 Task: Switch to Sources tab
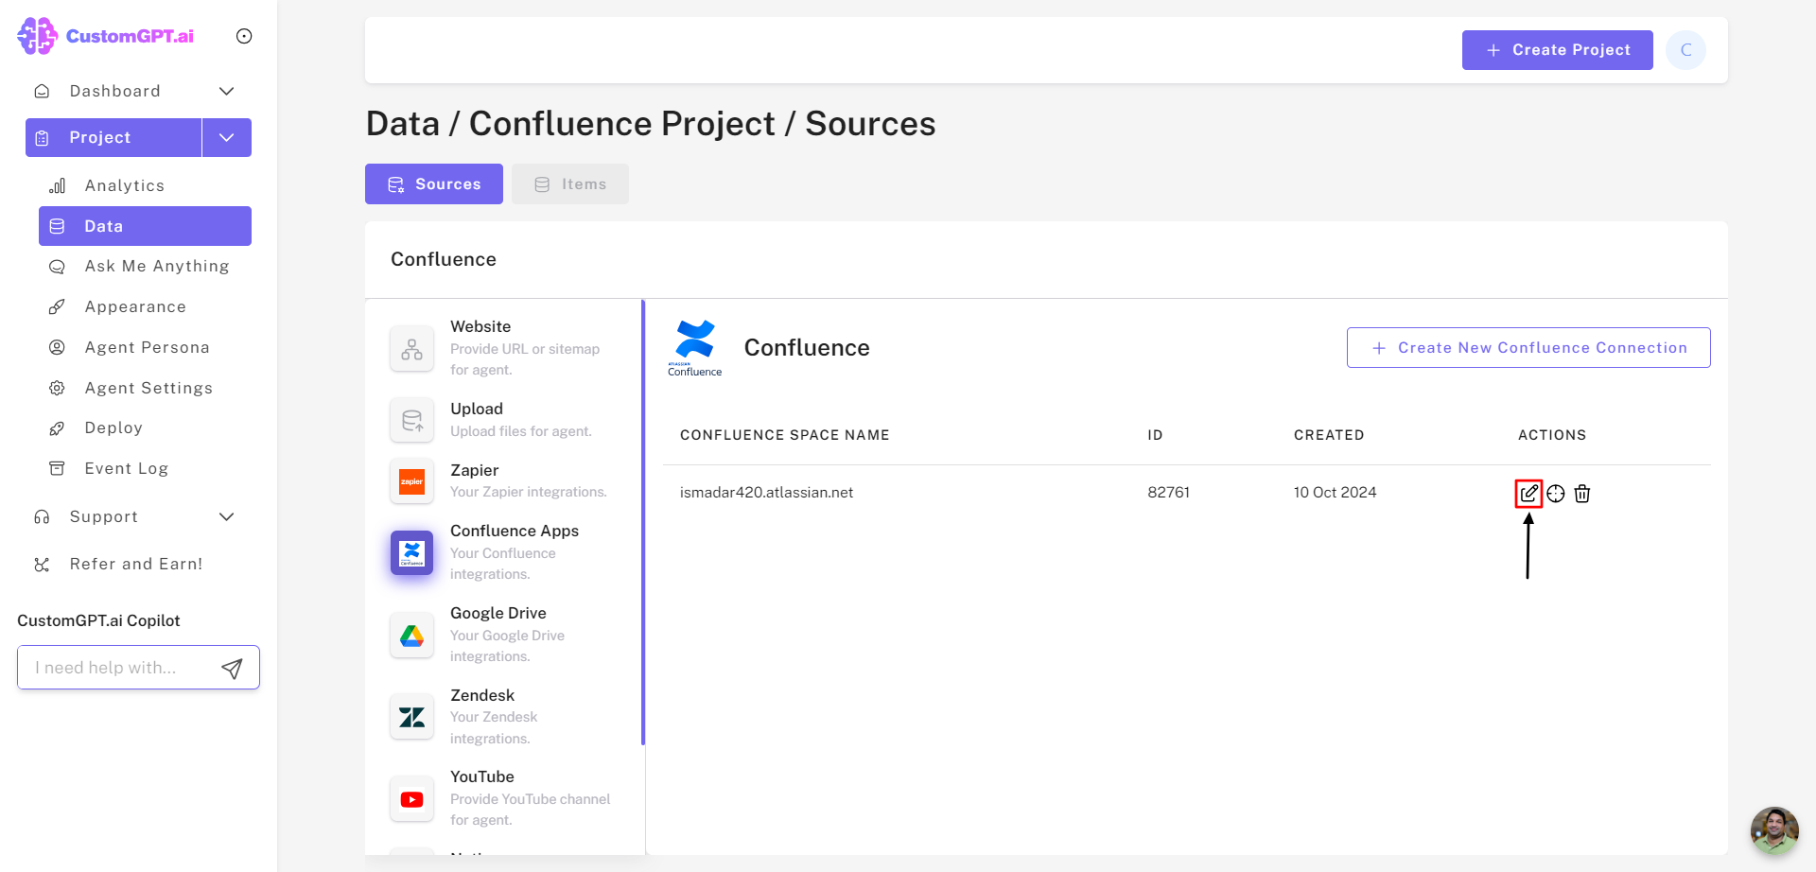[434, 184]
